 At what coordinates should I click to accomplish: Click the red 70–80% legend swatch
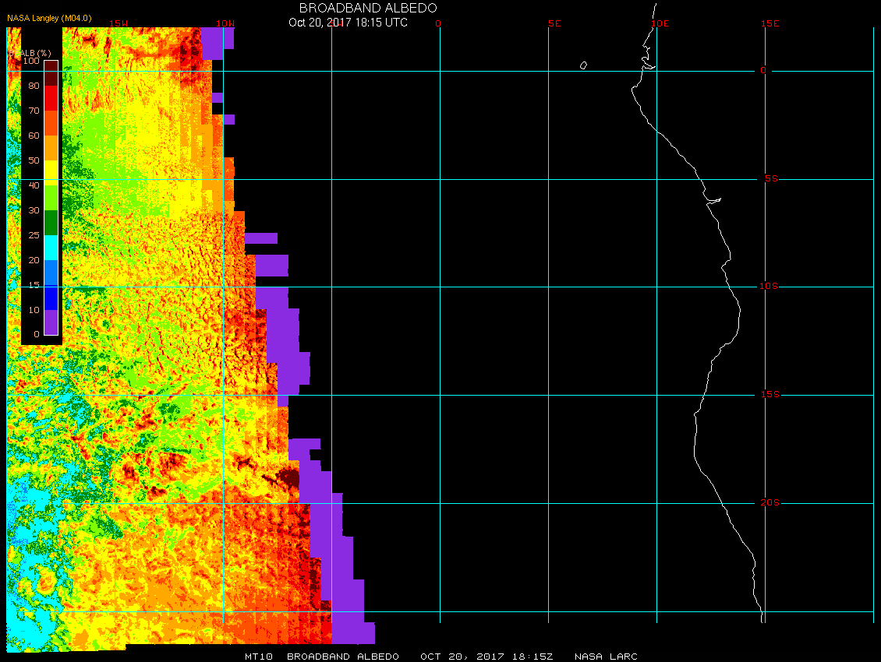pyautogui.click(x=51, y=98)
